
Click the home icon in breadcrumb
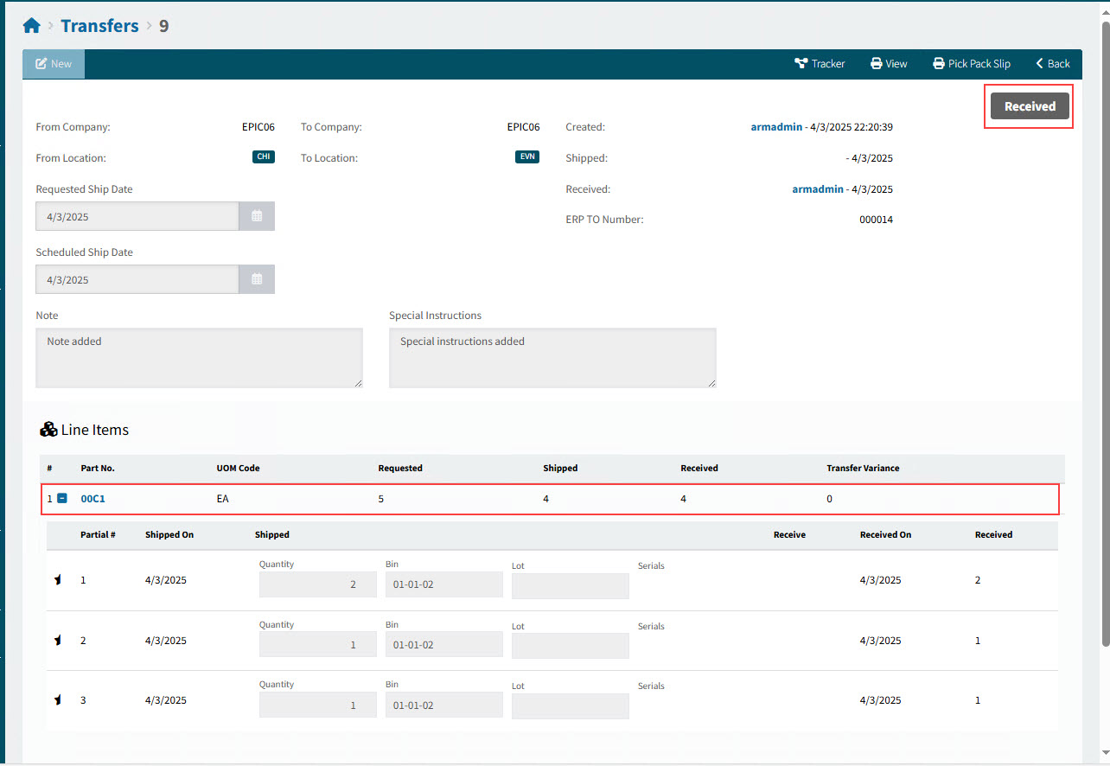click(x=32, y=26)
